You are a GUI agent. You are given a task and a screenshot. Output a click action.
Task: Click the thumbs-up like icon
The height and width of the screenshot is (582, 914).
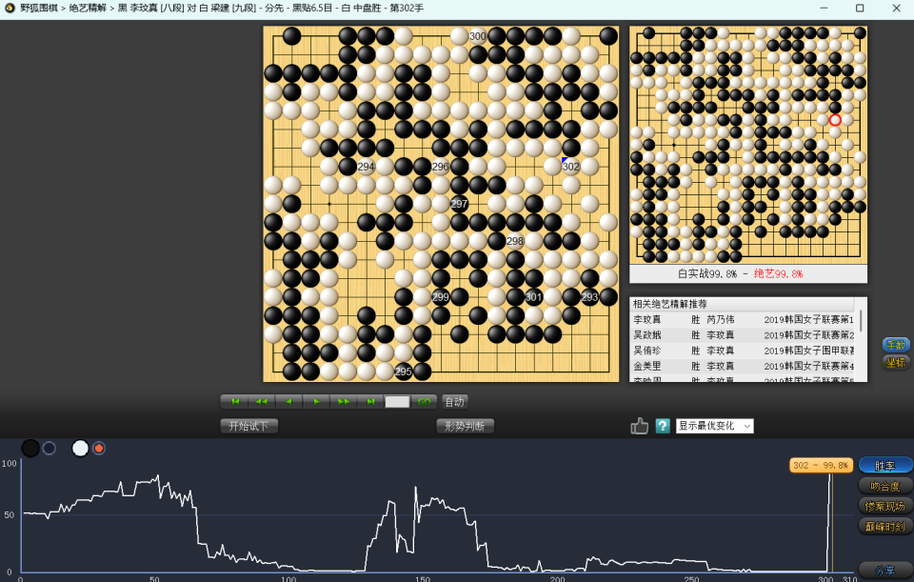tap(640, 426)
